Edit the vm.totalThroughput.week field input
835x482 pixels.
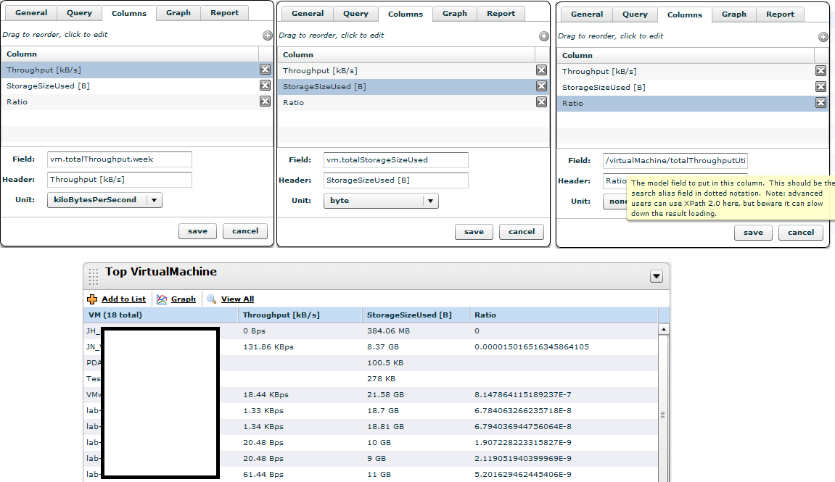coord(120,159)
